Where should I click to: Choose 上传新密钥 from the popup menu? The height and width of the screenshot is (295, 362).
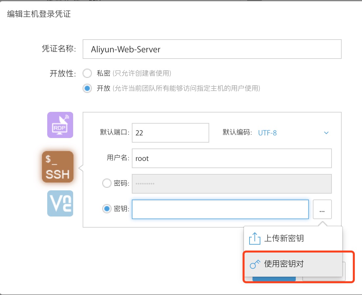tap(284, 238)
